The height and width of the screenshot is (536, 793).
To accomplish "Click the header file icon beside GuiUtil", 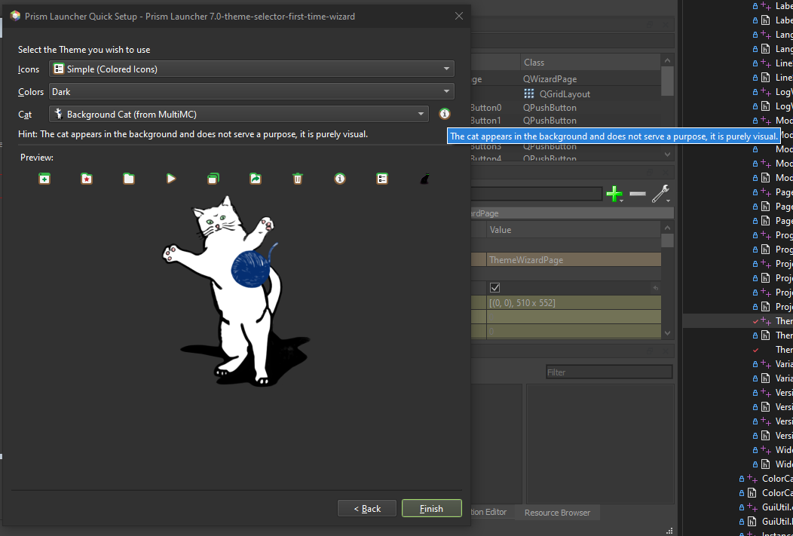I will (752, 522).
